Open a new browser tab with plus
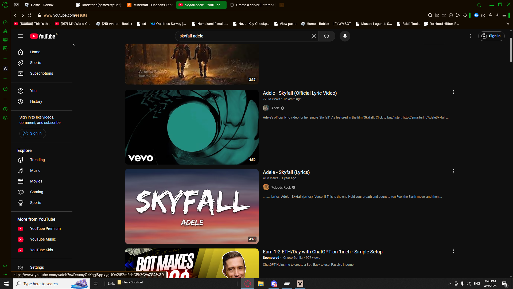The width and height of the screenshot is (513, 289). pos(282,5)
